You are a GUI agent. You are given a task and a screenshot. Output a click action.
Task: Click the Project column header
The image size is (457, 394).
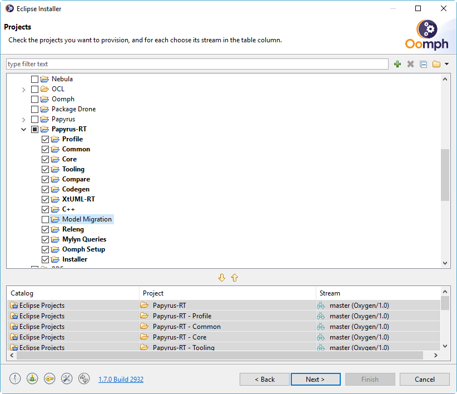(227, 293)
